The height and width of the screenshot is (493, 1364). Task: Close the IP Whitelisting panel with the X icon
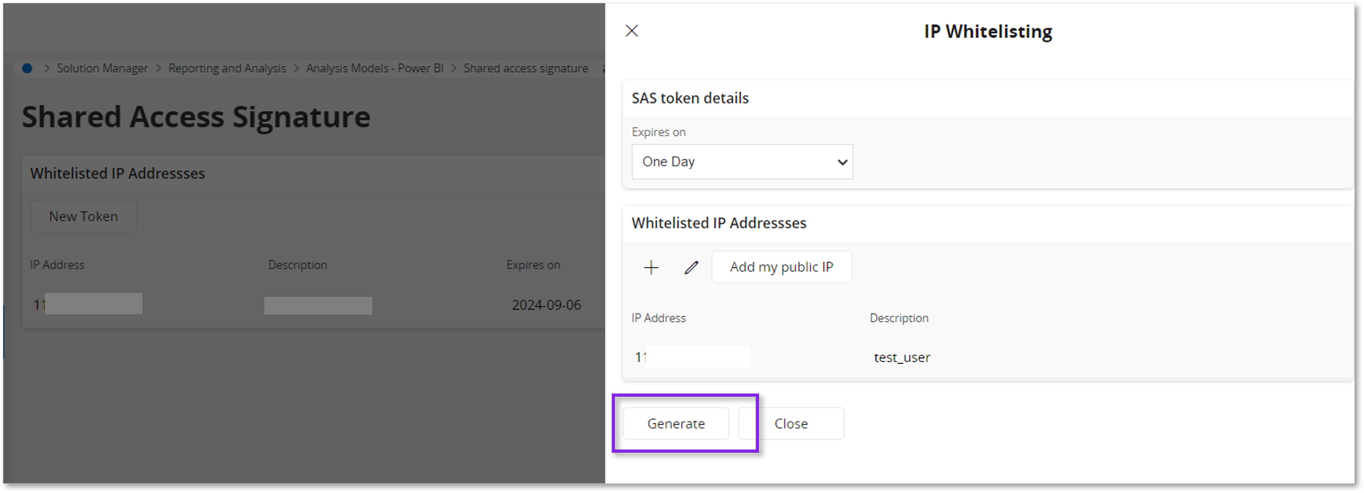tap(632, 31)
